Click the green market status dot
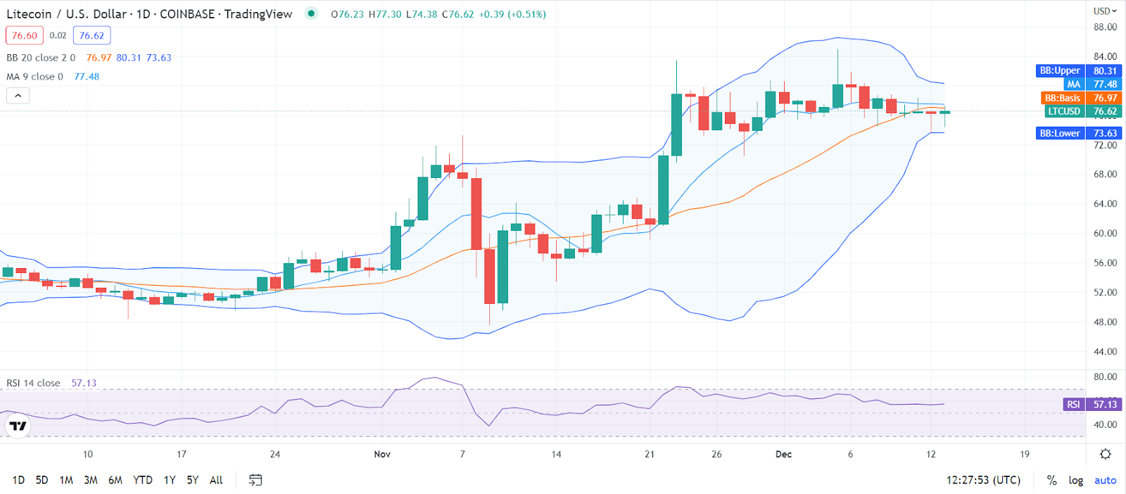Screen dimensions: 1126x494 [x=311, y=13]
